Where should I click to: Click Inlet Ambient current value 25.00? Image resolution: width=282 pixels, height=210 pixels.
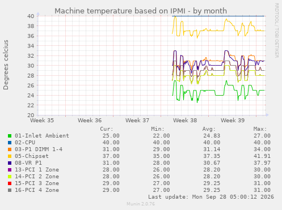point(111,136)
